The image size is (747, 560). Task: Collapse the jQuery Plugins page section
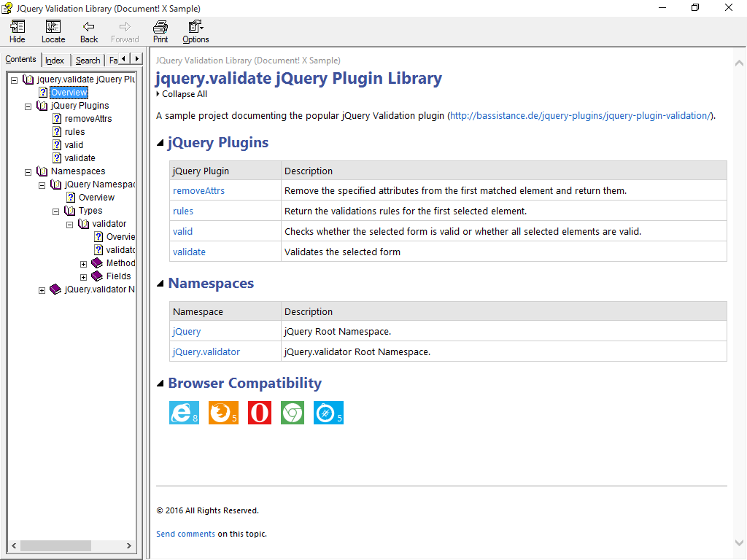tap(160, 142)
